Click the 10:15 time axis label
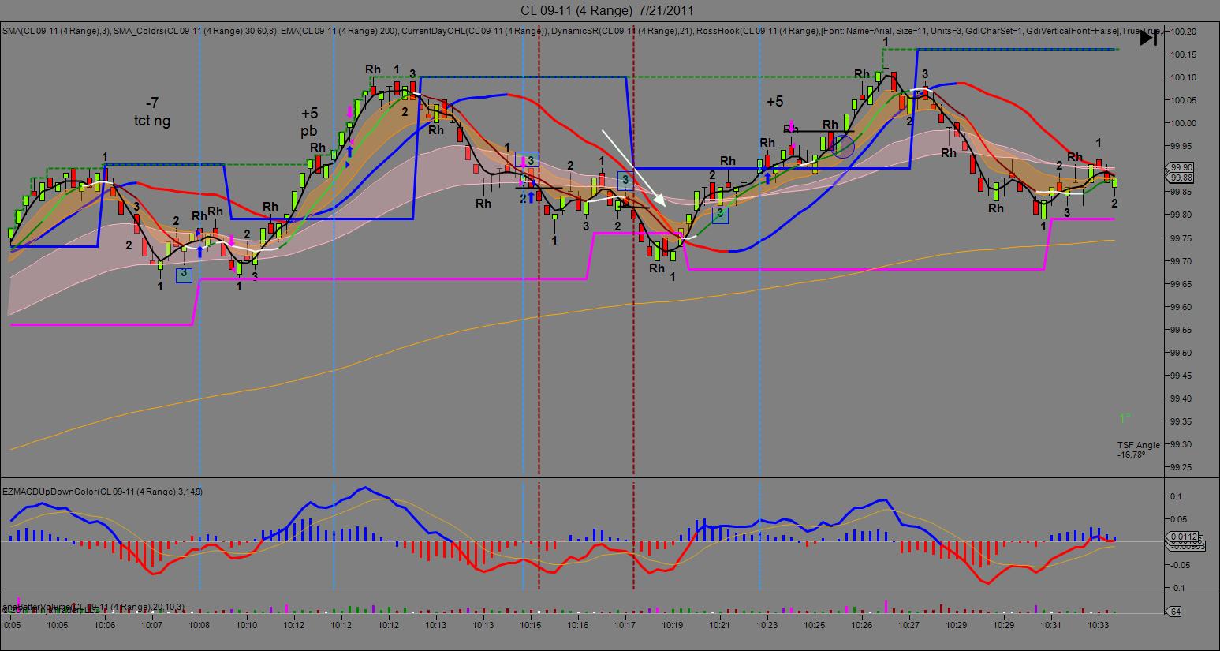Viewport: 1220px width, 651px height. coord(531,625)
